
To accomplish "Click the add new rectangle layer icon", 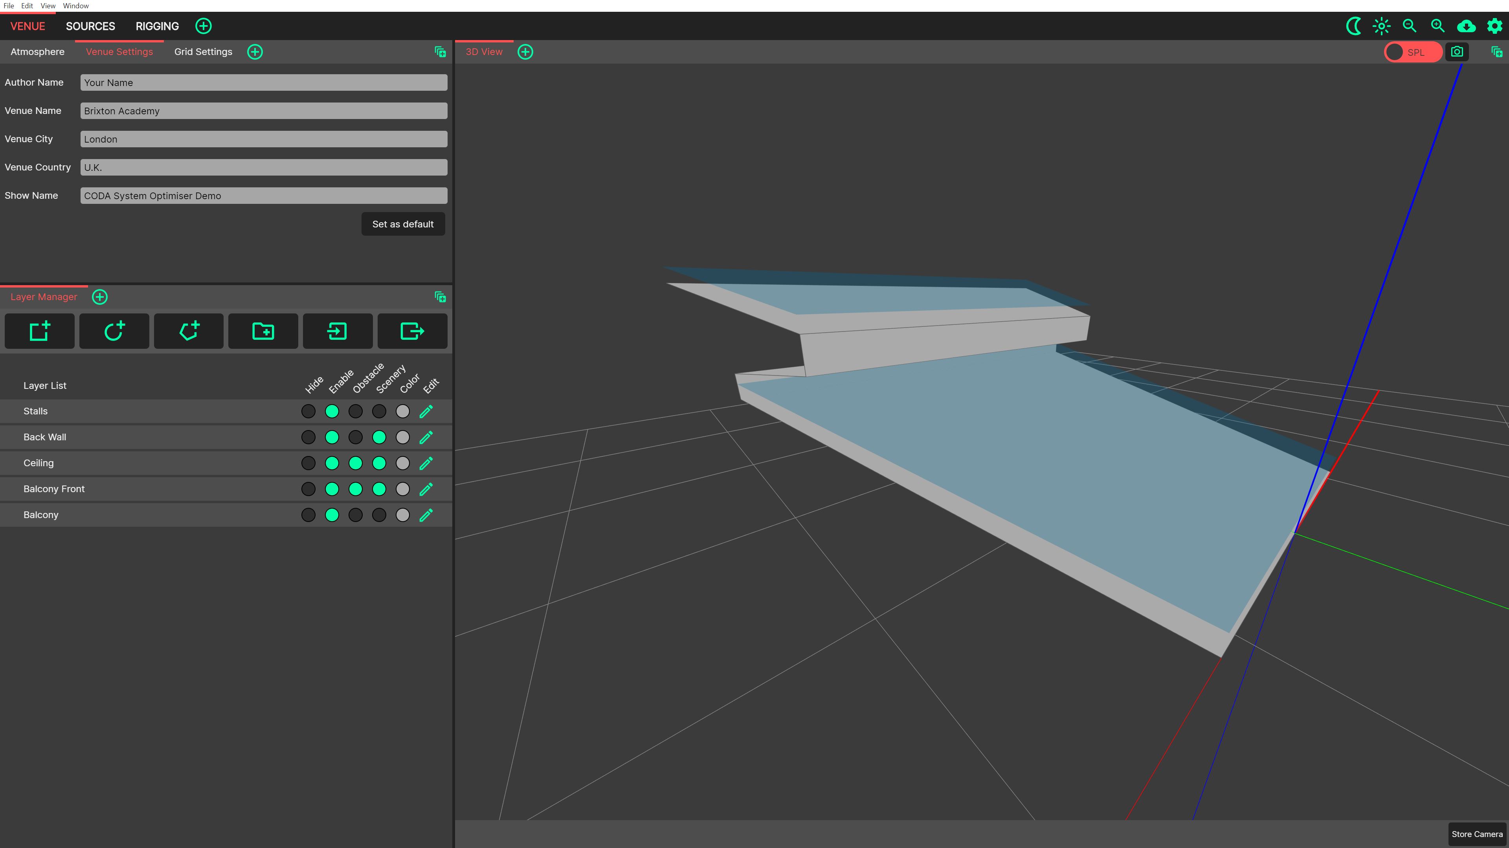I will tap(39, 331).
